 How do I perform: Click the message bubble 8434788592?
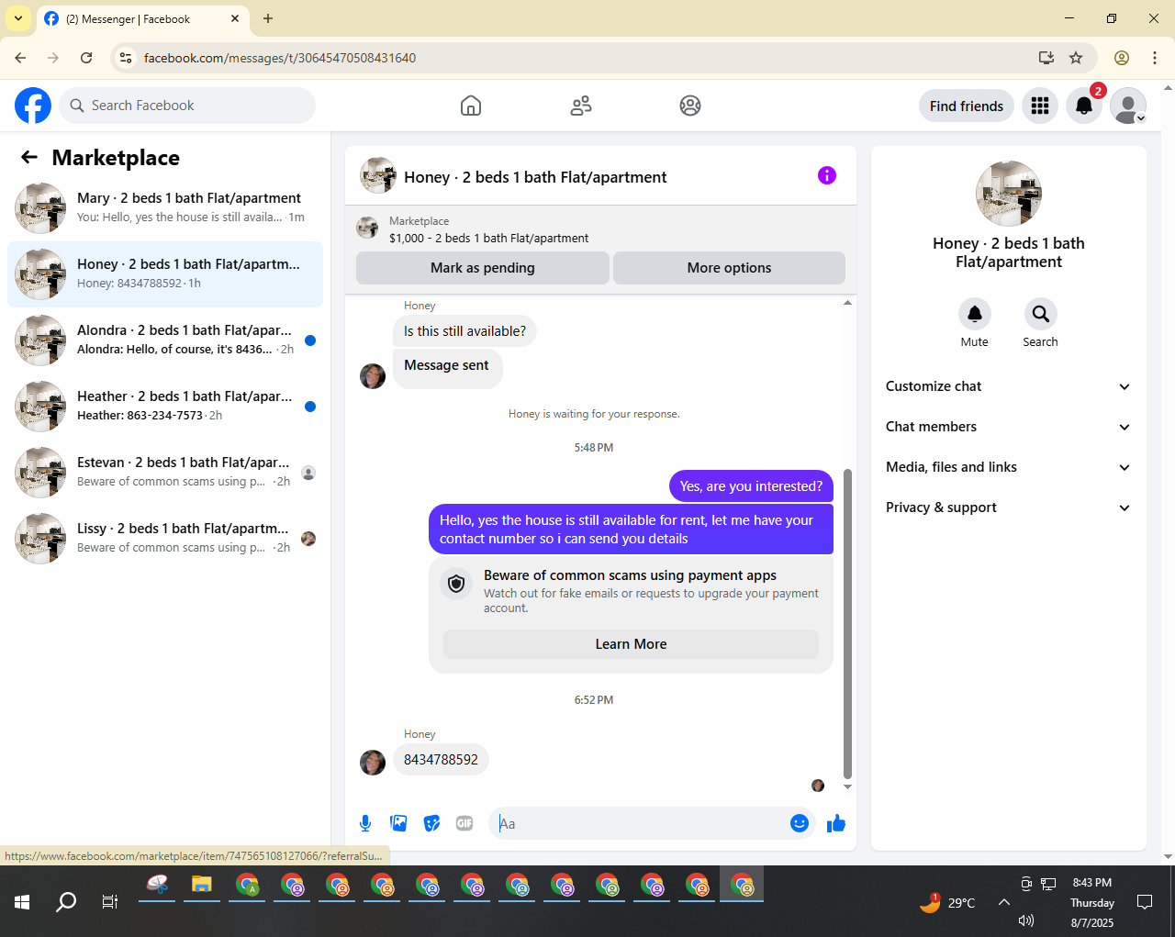pyautogui.click(x=441, y=760)
